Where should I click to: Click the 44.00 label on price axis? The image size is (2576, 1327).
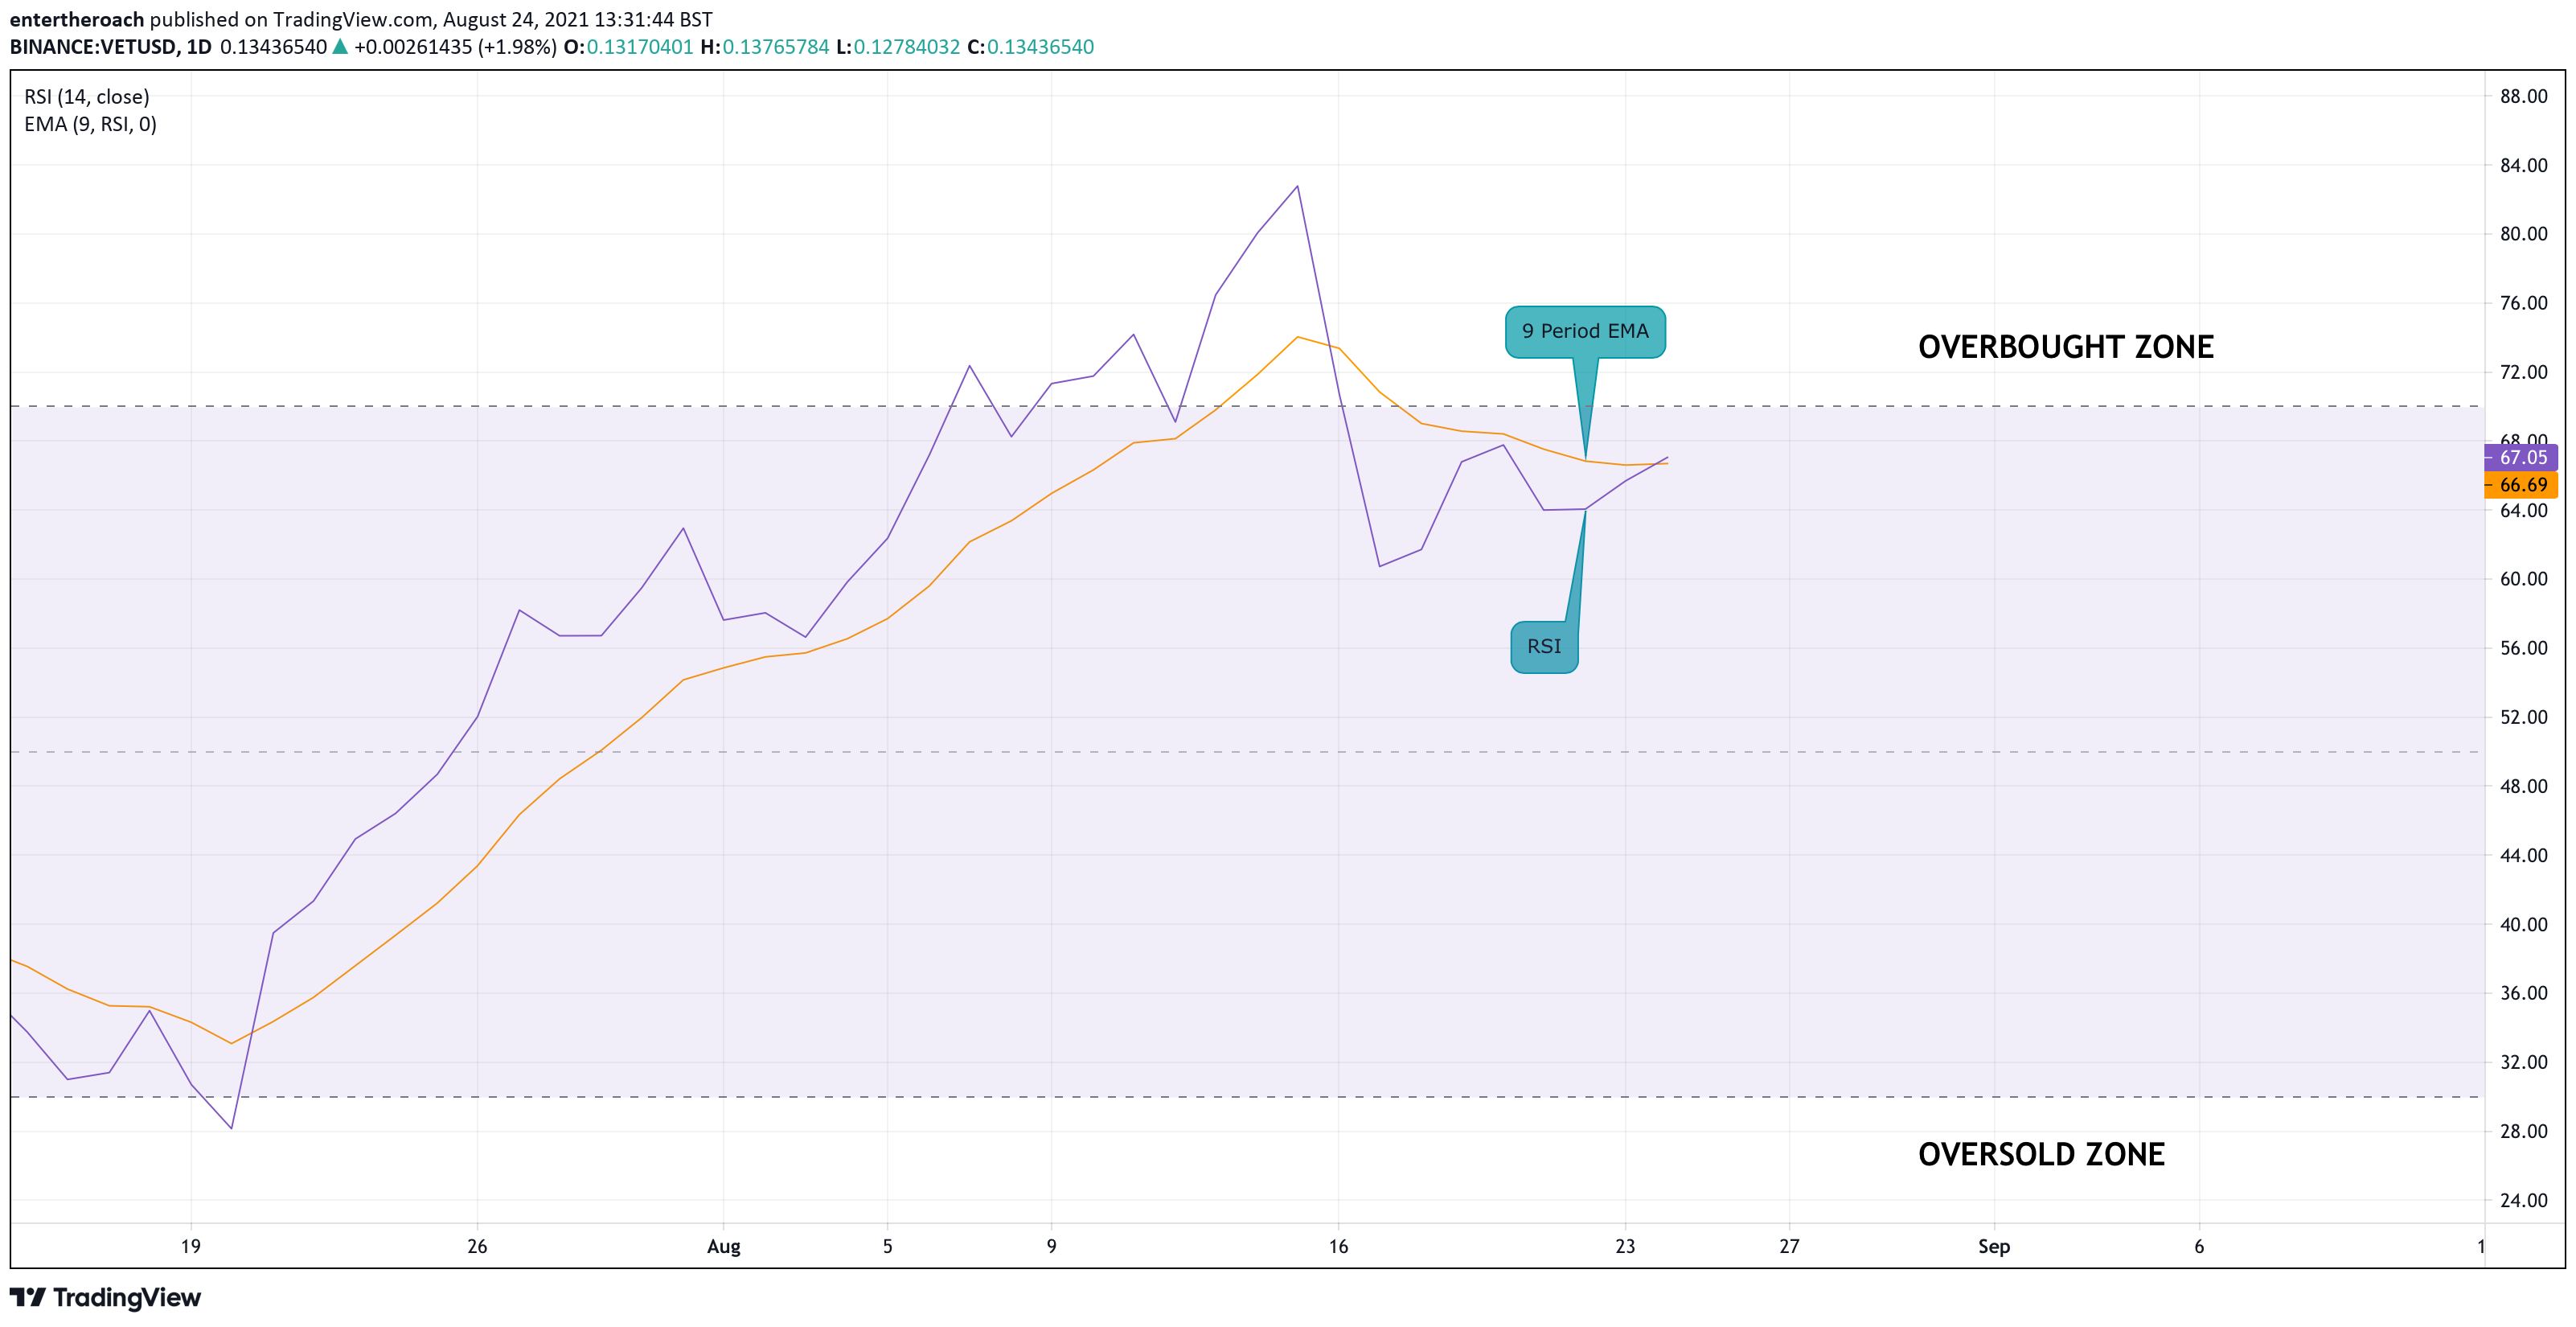click(2523, 855)
